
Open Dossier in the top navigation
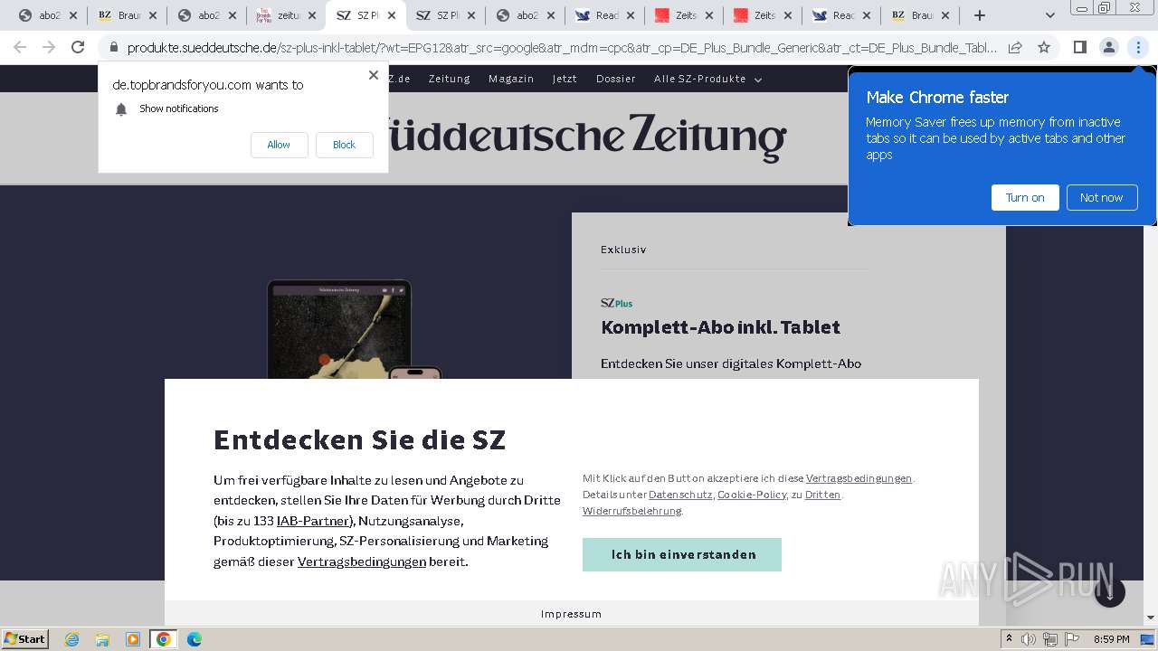[616, 79]
